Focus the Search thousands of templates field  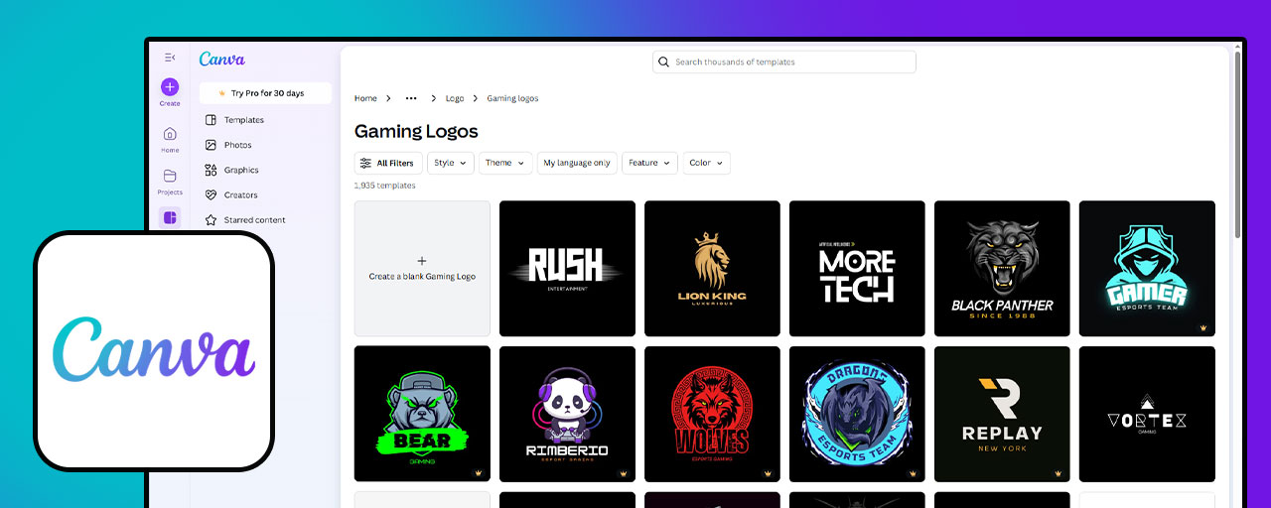(x=784, y=62)
